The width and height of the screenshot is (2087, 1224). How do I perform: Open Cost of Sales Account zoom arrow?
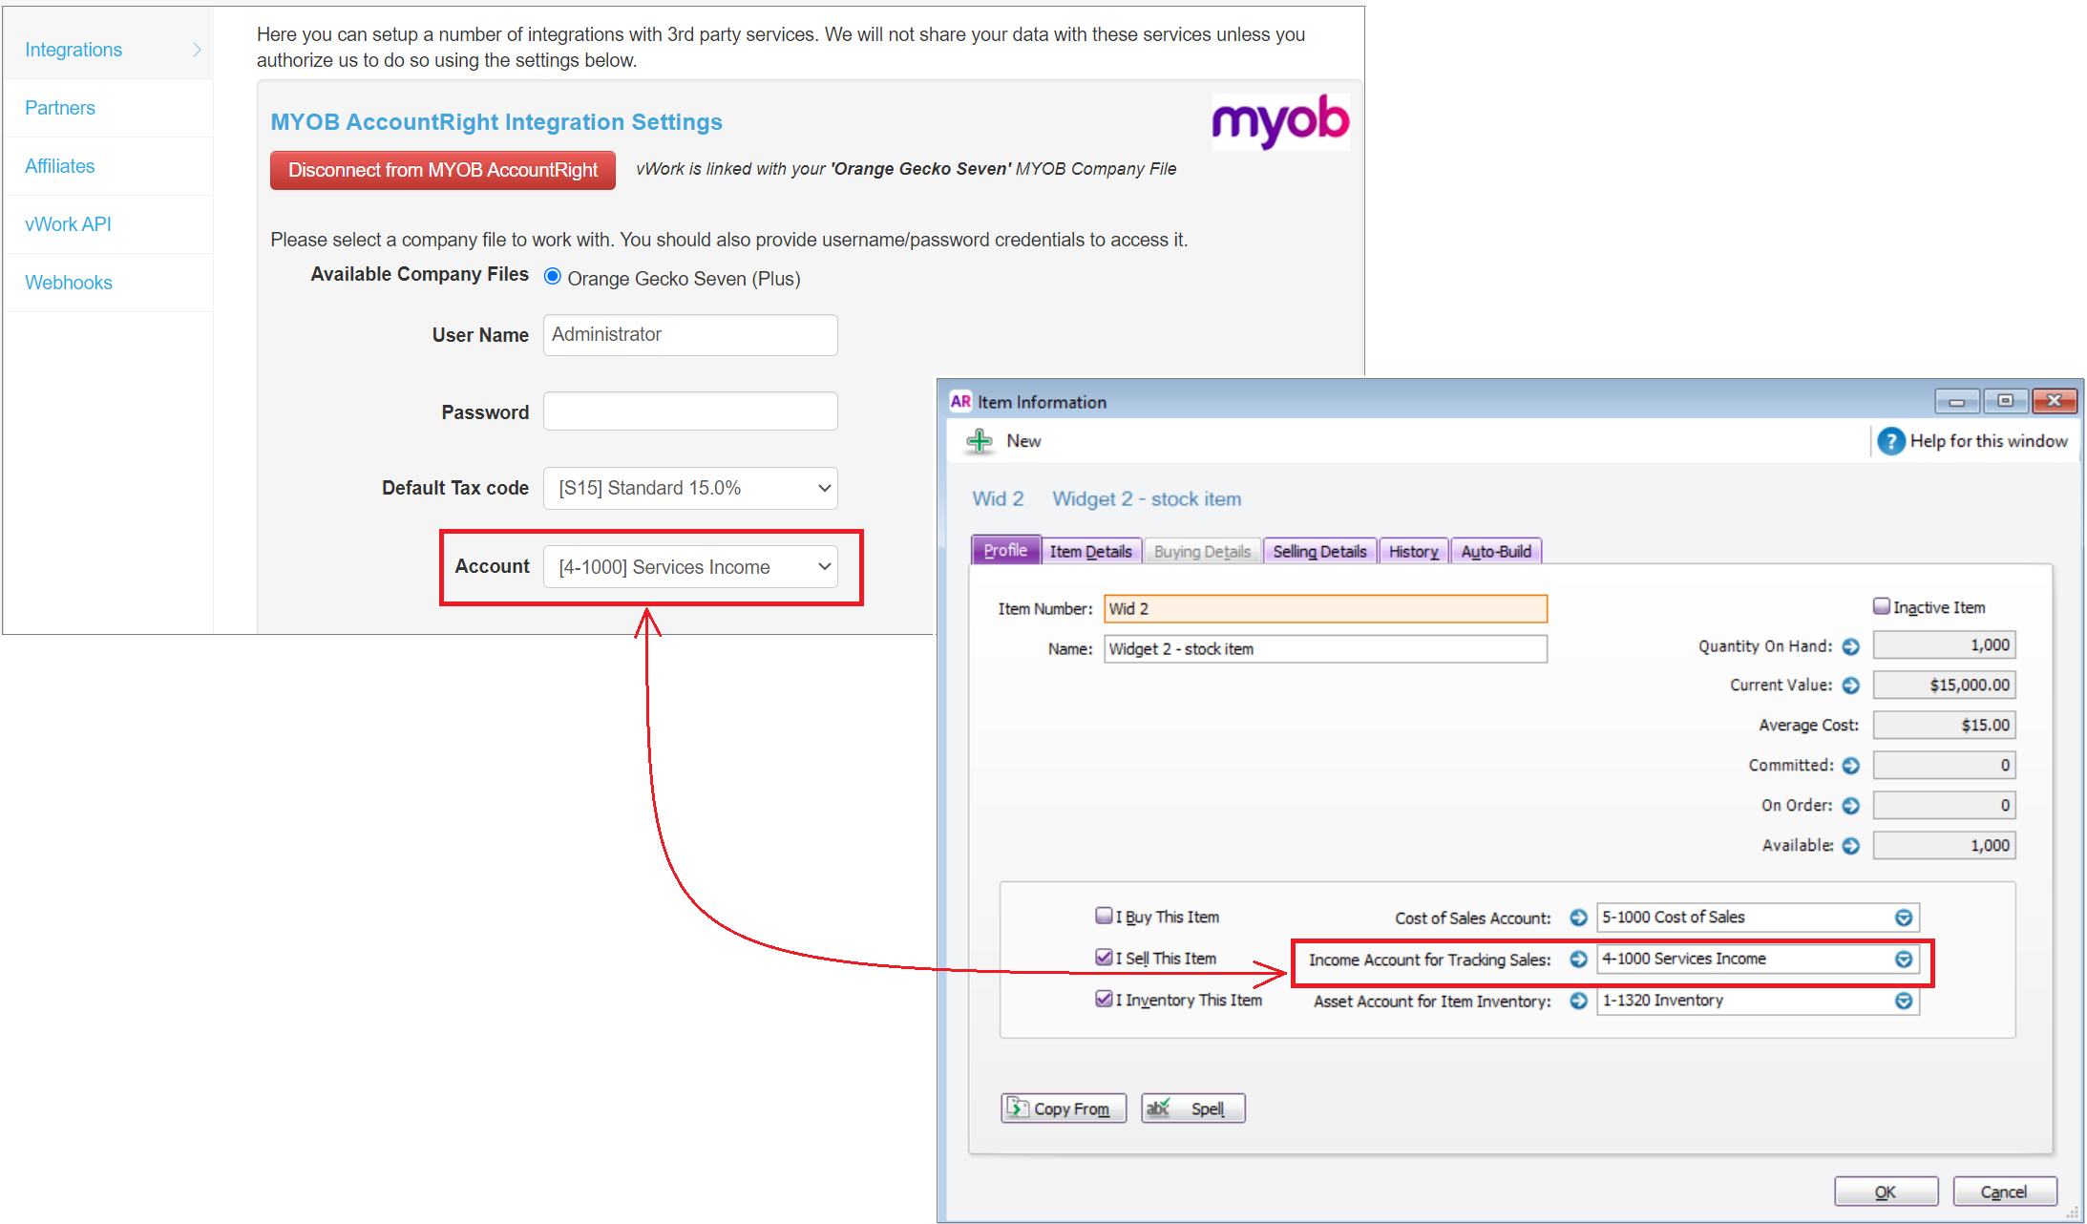tap(1578, 918)
